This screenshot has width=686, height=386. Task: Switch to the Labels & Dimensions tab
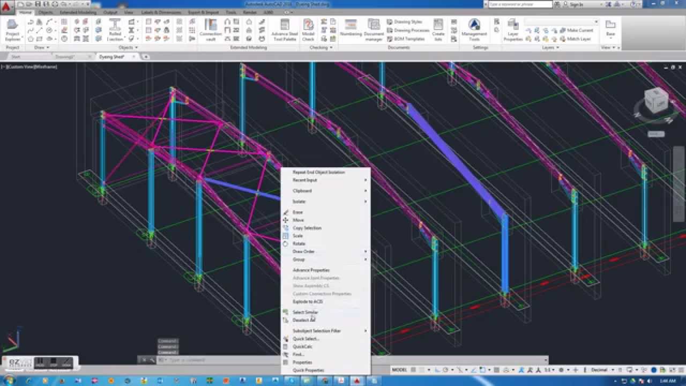pyautogui.click(x=161, y=12)
